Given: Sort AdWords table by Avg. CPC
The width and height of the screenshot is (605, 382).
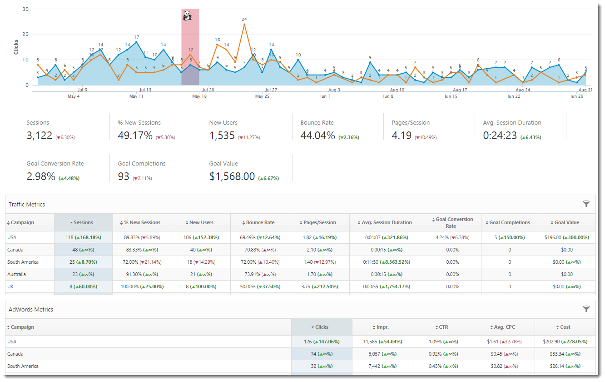Looking at the screenshot, I should (x=504, y=327).
